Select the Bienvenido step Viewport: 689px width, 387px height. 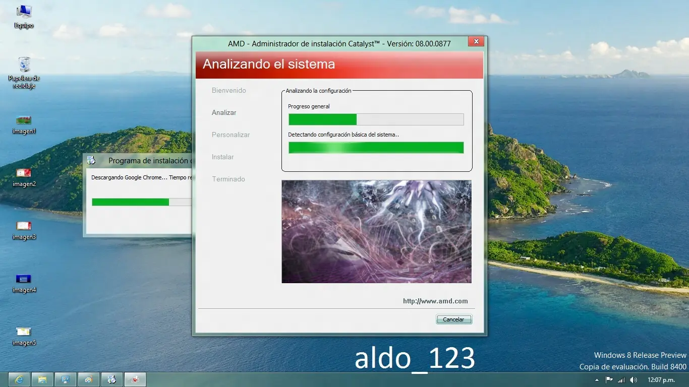229,91
